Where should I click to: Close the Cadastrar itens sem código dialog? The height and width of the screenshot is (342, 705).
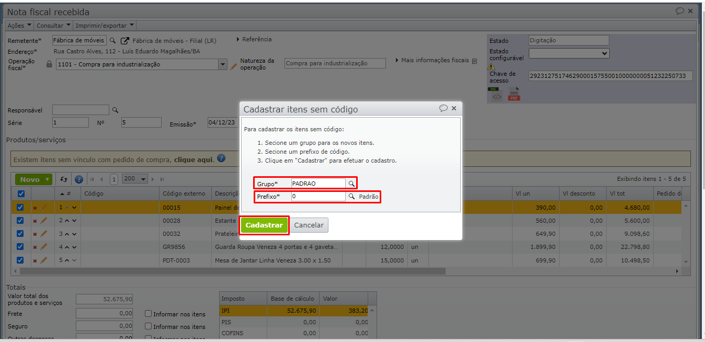(454, 108)
